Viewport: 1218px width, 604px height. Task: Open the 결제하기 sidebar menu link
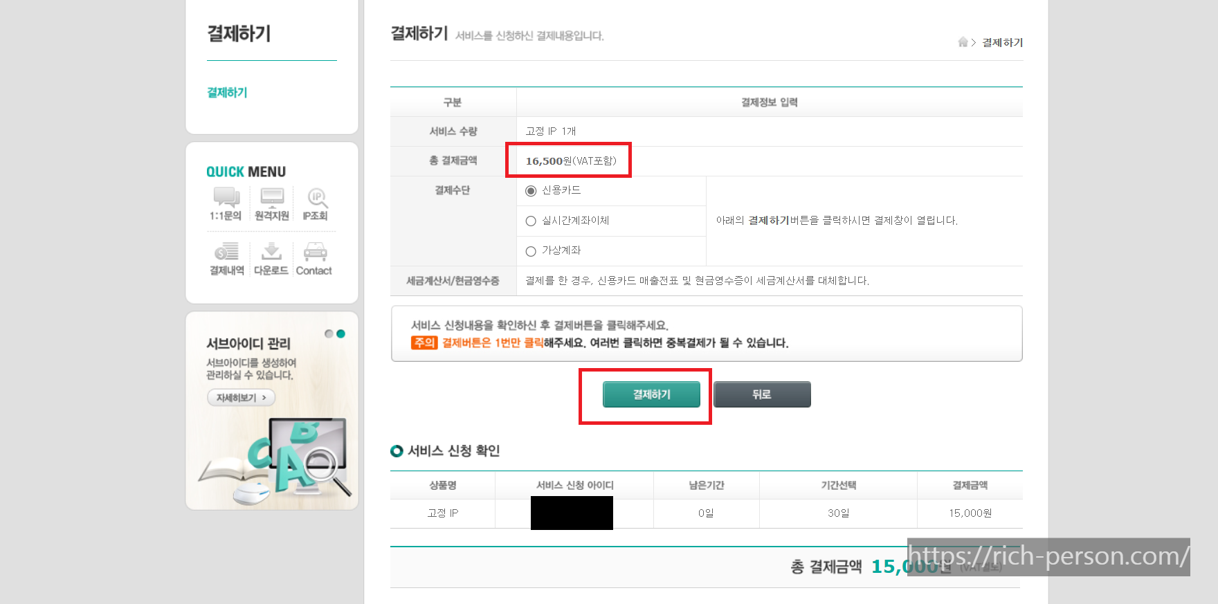coord(227,93)
